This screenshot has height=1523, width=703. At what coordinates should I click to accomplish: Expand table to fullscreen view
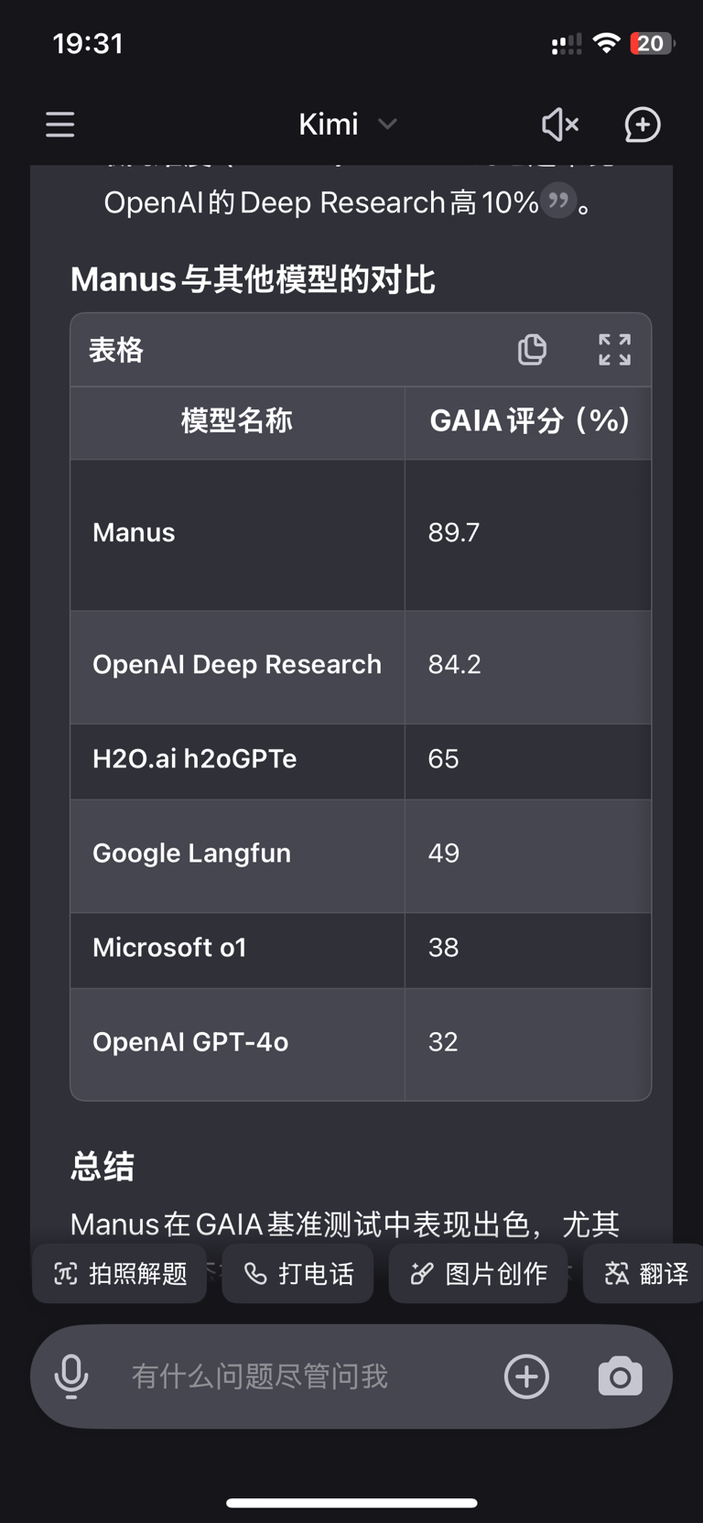click(614, 350)
